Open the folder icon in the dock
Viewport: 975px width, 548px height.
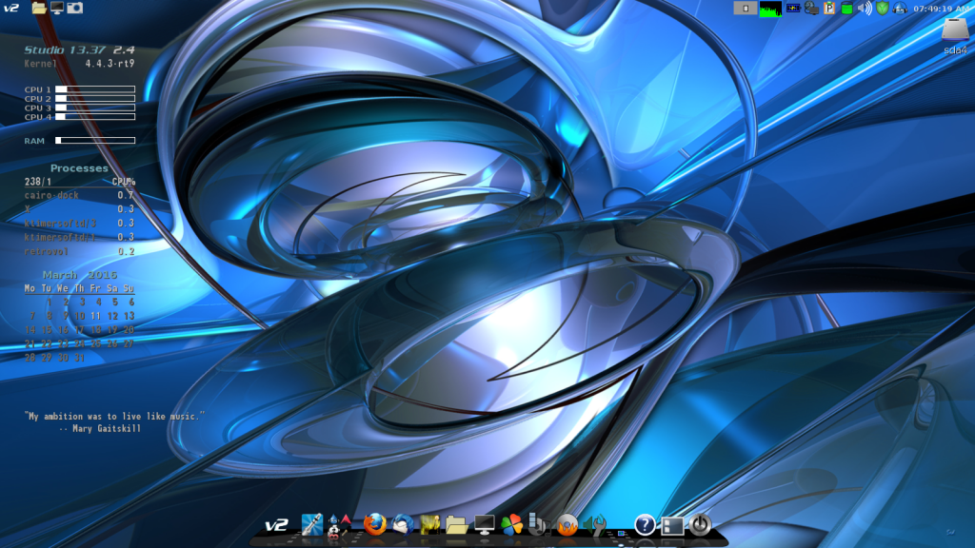(x=456, y=524)
